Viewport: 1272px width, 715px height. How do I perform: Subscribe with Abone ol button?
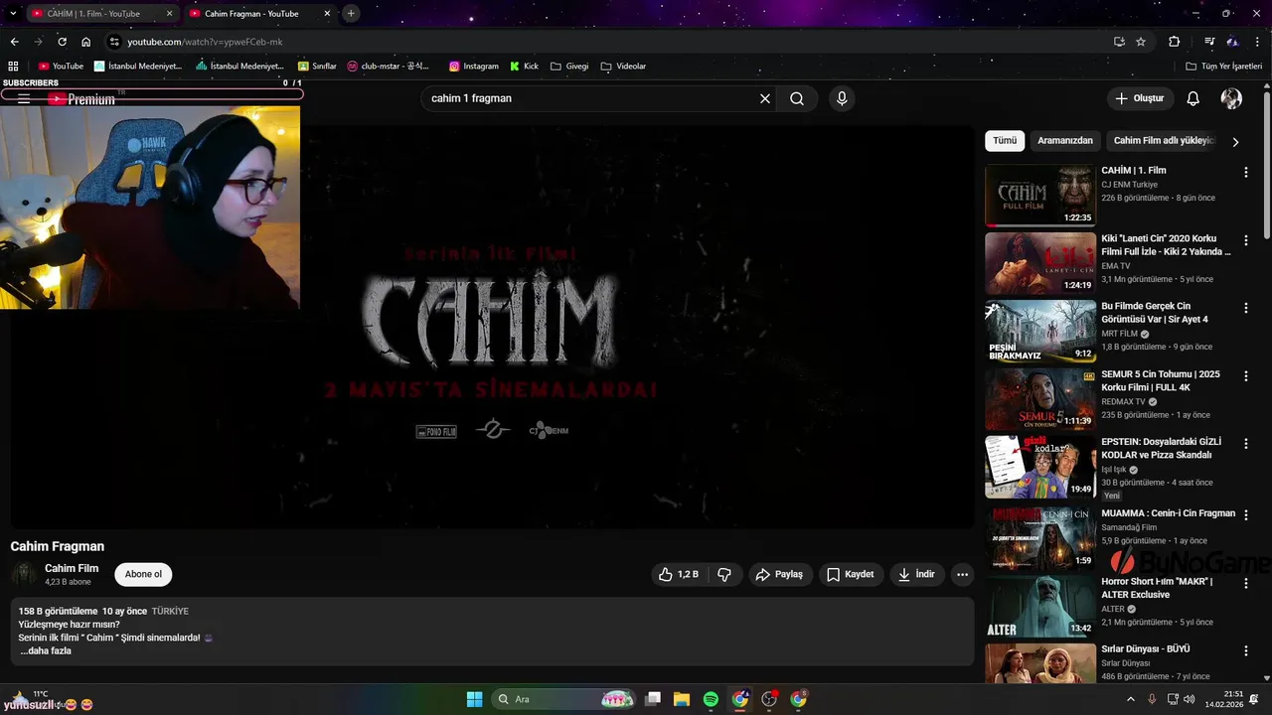pos(143,574)
